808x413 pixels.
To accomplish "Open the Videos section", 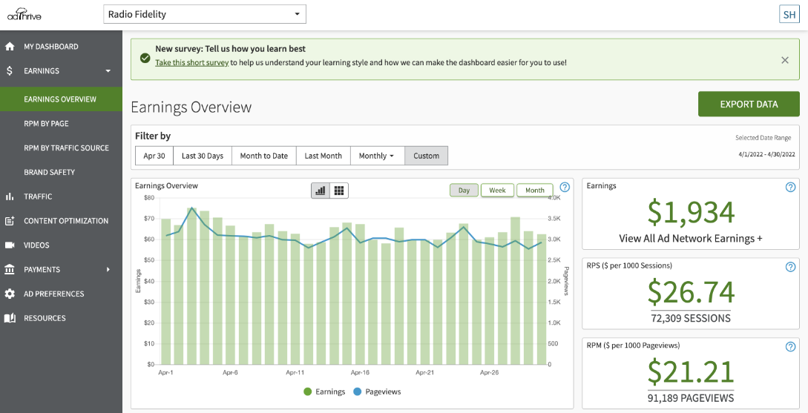I will pyautogui.click(x=38, y=245).
